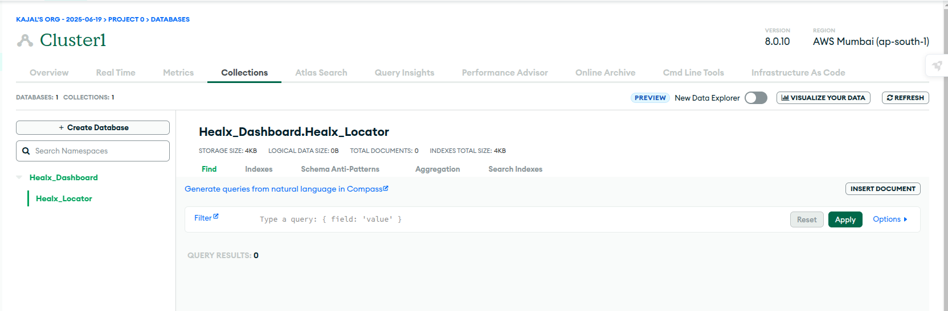Image resolution: width=948 pixels, height=311 pixels.
Task: Click the PREVIEW badge
Action: 650,98
